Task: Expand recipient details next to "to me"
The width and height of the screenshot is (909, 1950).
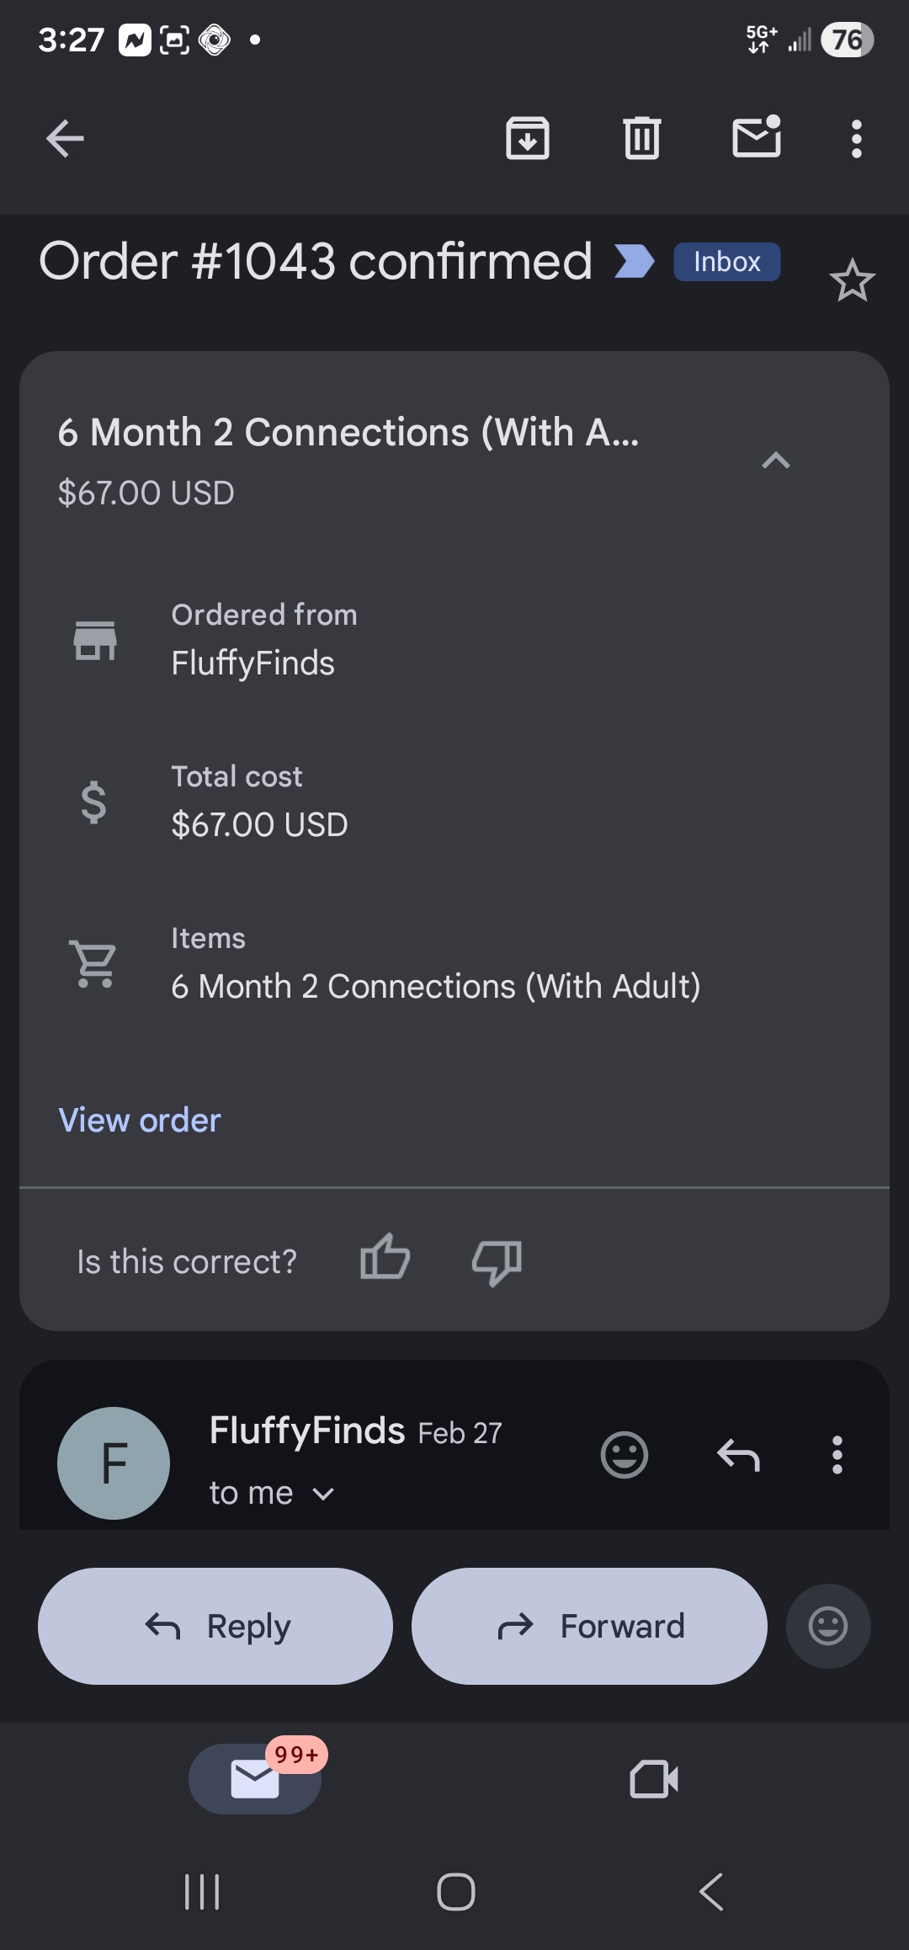Action: (323, 1494)
